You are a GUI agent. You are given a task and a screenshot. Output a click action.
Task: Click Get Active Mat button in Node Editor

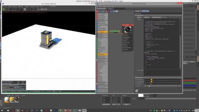(x=101, y=9)
